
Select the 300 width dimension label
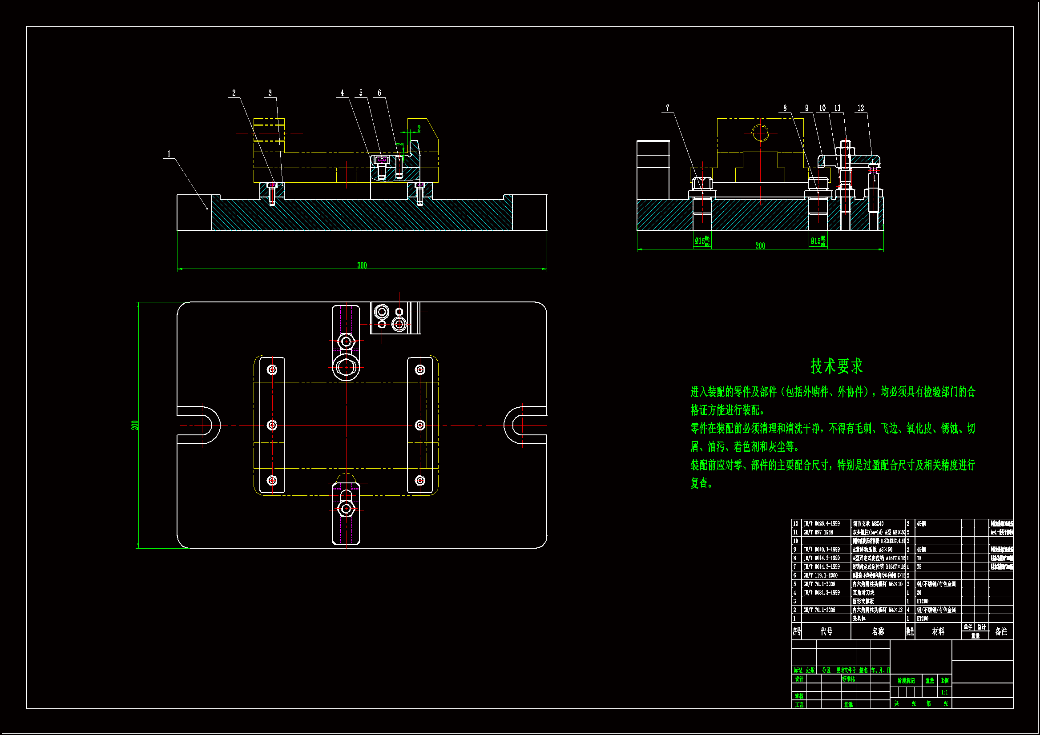click(362, 265)
